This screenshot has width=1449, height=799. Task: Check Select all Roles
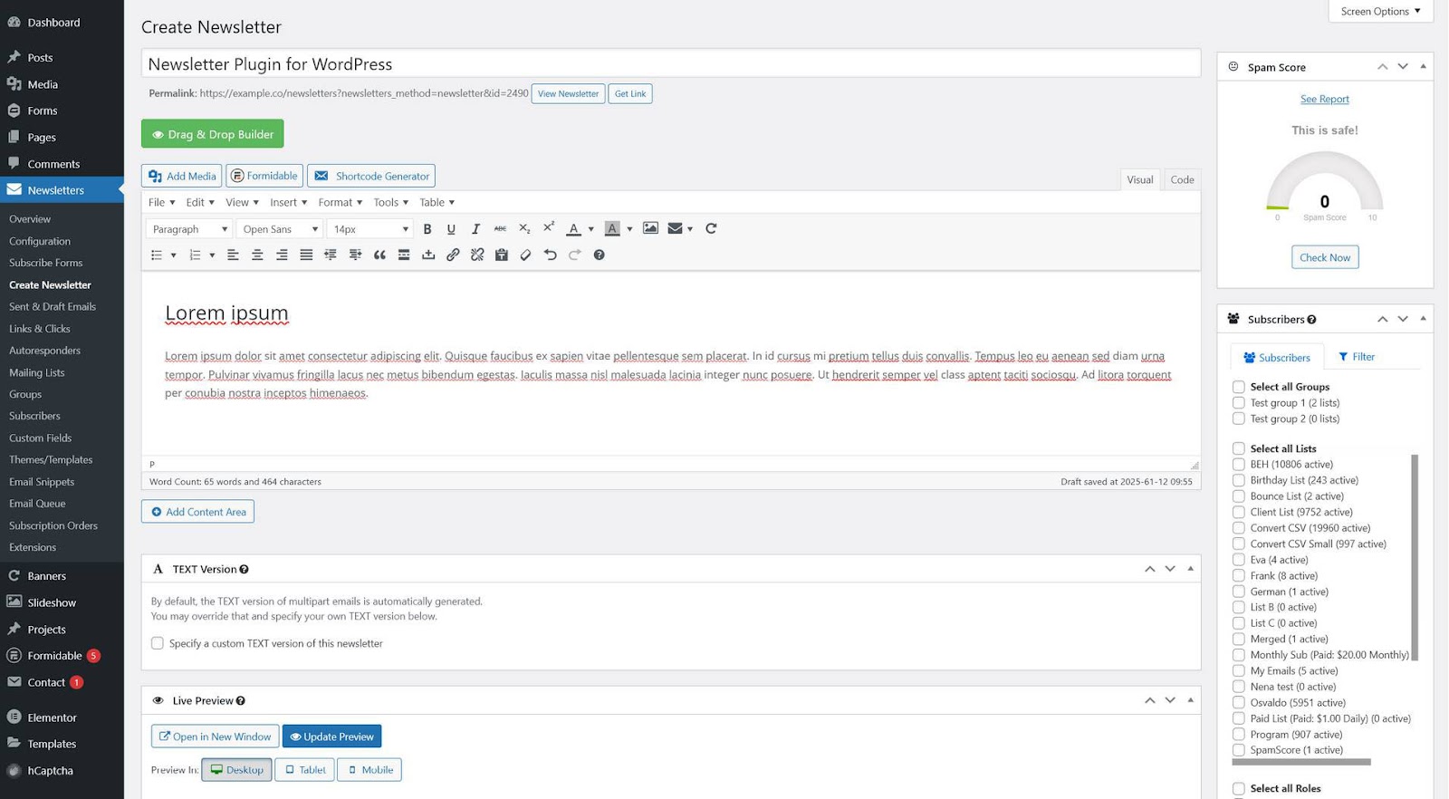point(1239,788)
